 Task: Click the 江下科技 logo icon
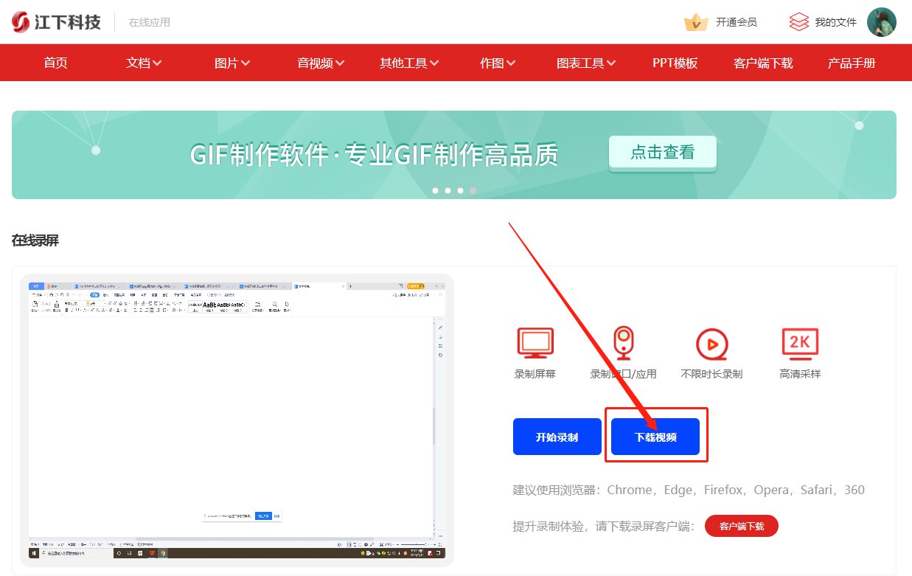pos(20,21)
